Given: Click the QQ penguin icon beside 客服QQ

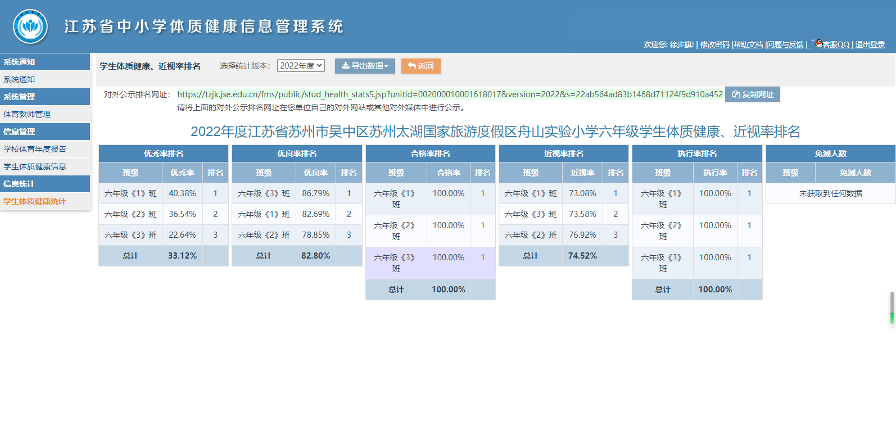Looking at the screenshot, I should pyautogui.click(x=818, y=43).
